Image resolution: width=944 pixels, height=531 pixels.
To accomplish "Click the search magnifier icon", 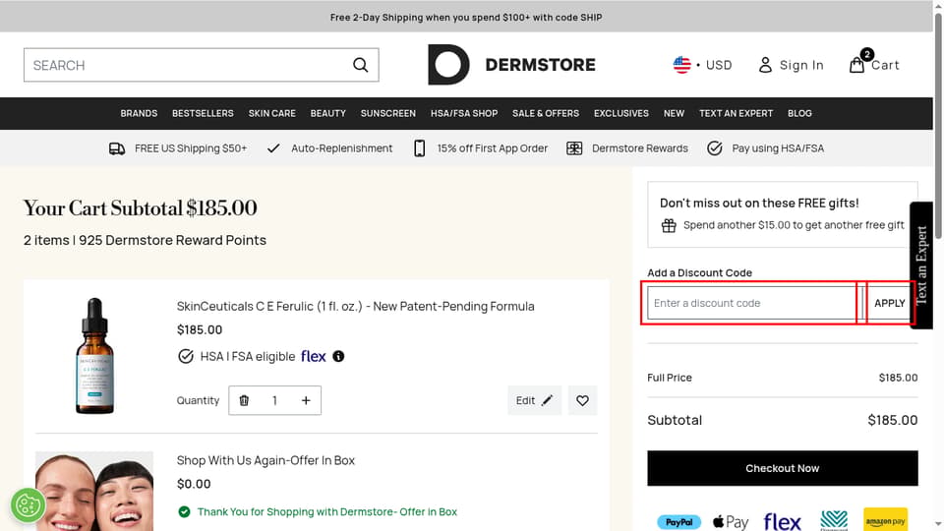I will tap(360, 65).
